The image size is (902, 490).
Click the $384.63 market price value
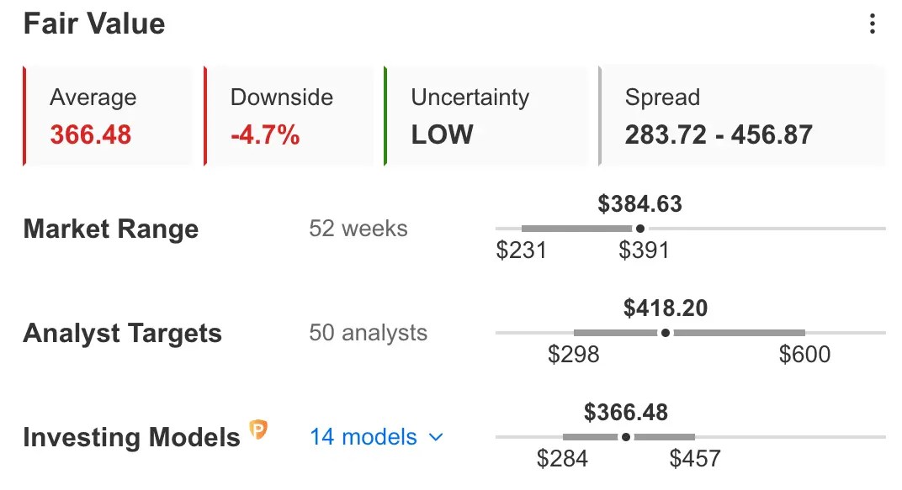(x=639, y=204)
